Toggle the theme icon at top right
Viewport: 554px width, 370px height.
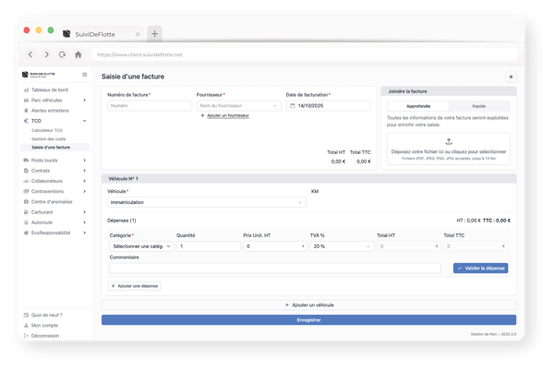click(511, 77)
